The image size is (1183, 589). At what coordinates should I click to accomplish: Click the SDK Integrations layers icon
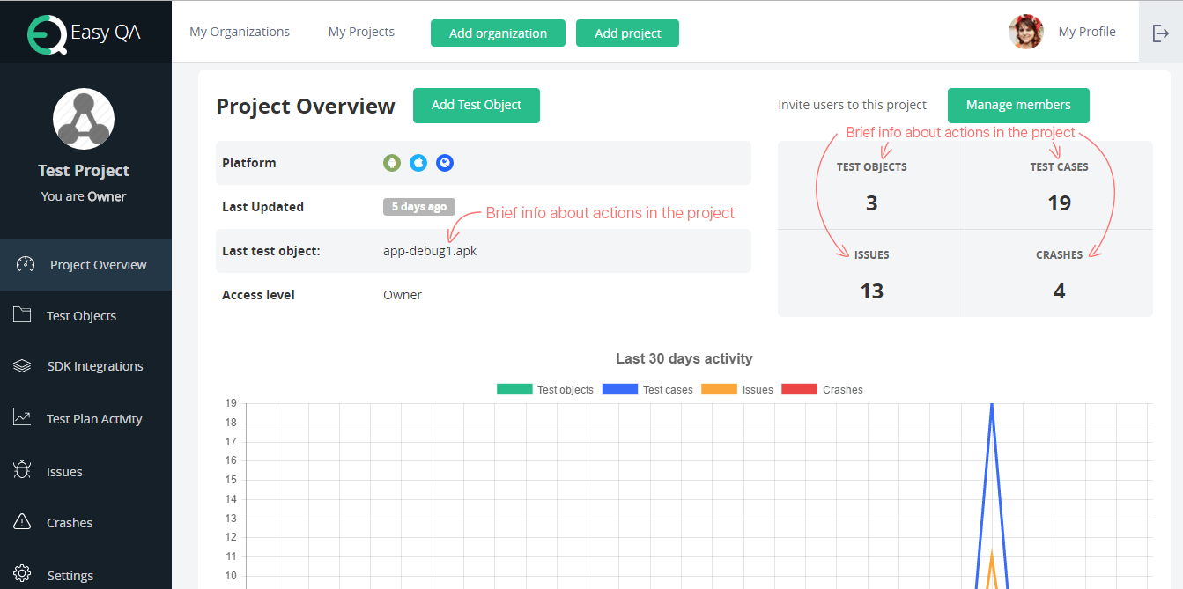(22, 366)
